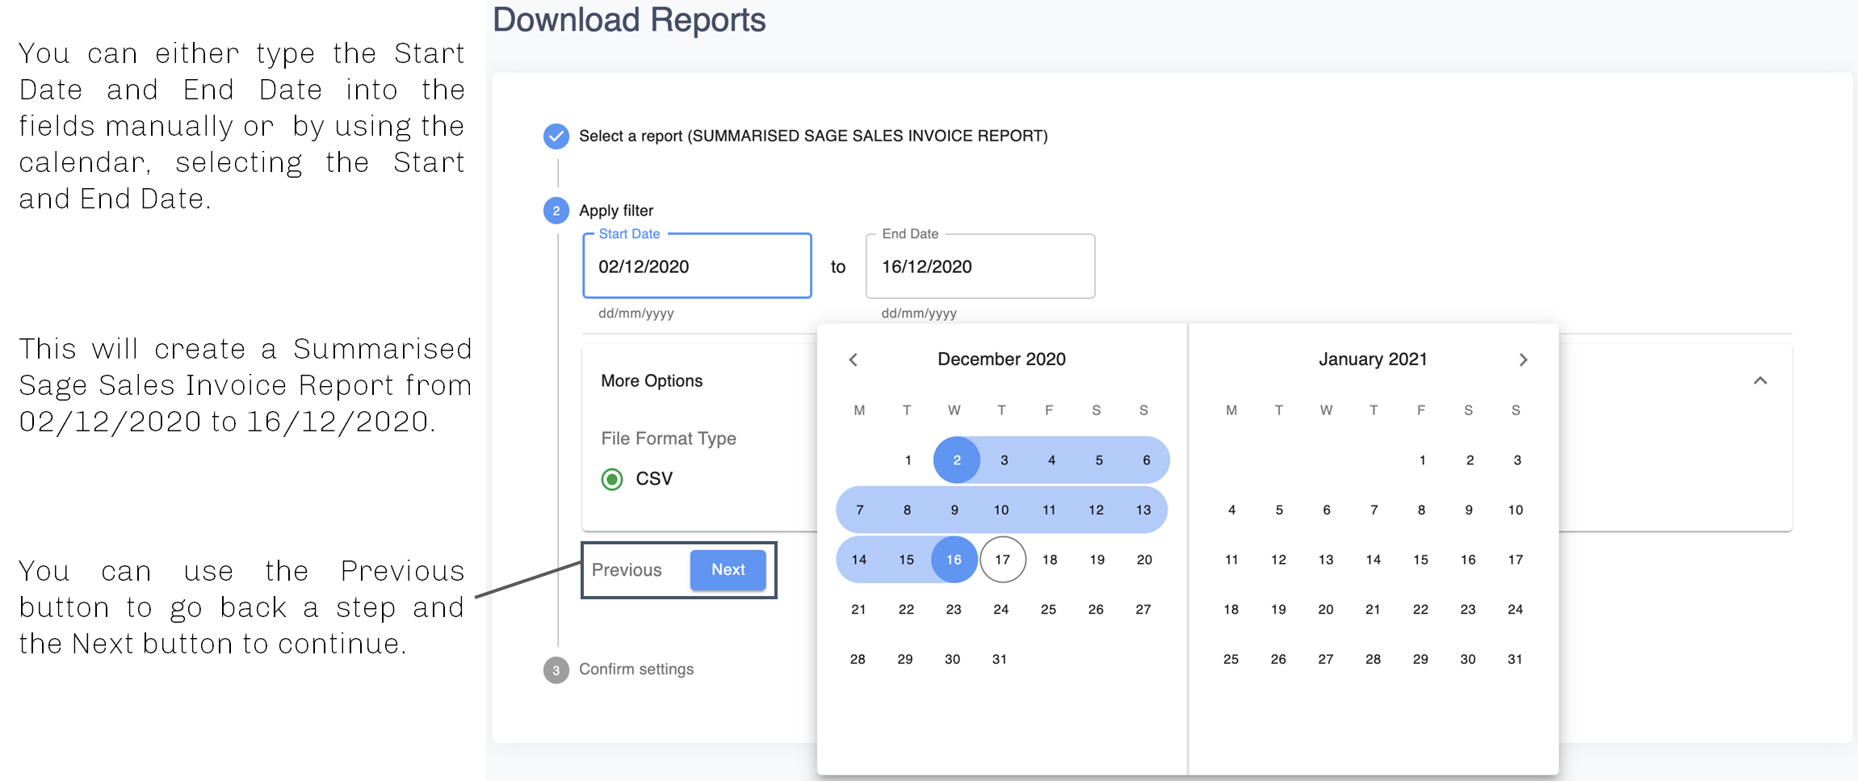Viewport: 1858px width, 781px height.
Task: Select December 31 in the calendar
Action: (x=1000, y=659)
